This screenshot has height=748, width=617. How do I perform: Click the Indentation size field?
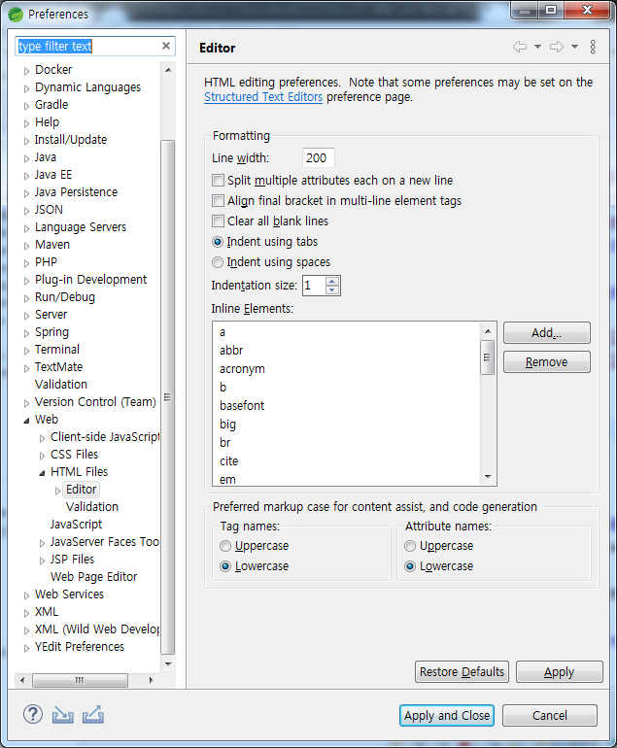coord(315,286)
